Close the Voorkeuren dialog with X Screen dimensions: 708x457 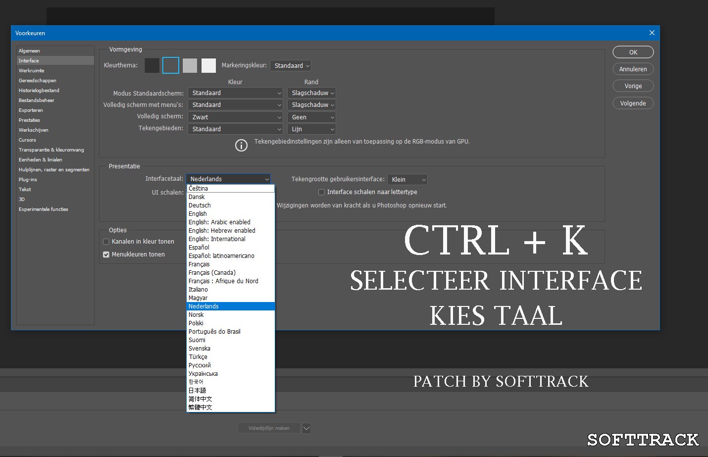click(652, 33)
